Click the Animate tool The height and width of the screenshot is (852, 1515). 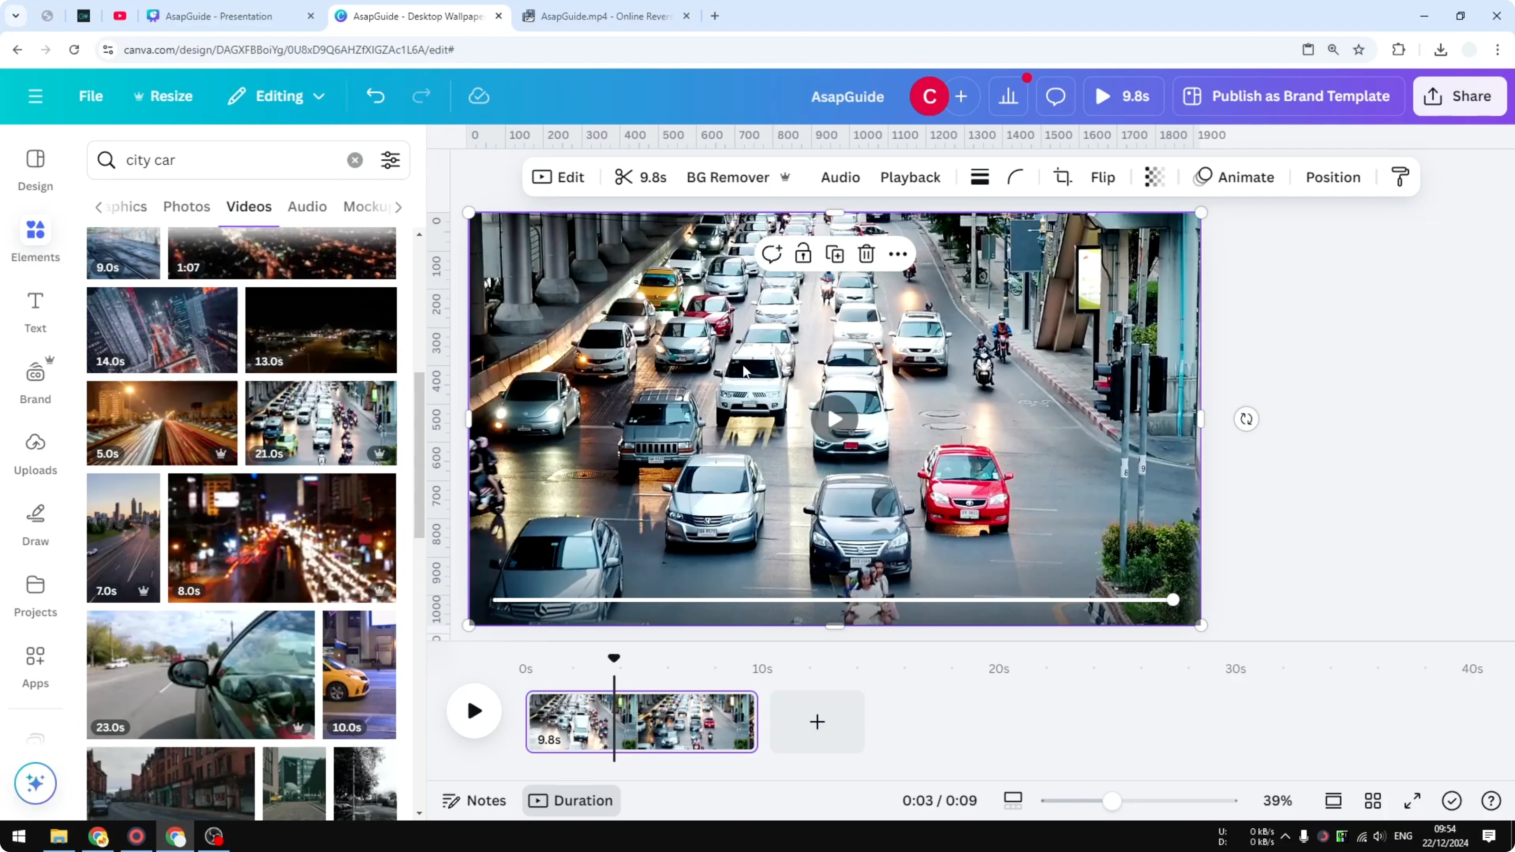click(1235, 177)
